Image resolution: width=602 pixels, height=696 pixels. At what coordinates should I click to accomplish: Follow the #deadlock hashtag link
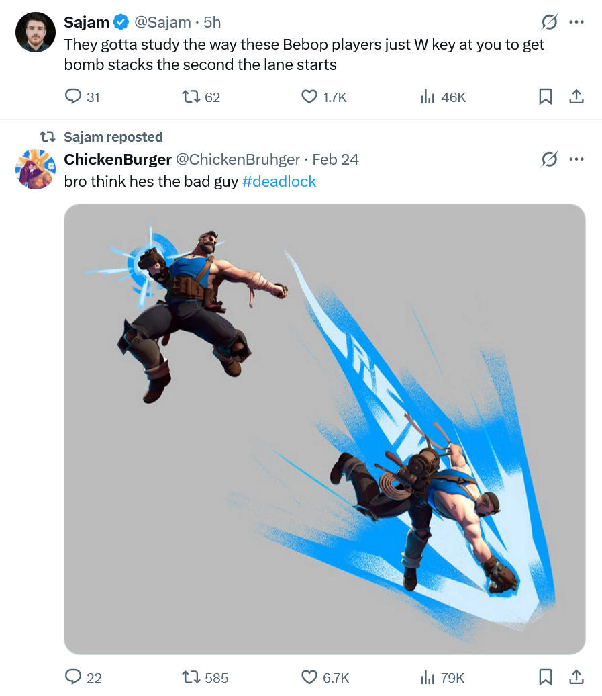(279, 181)
